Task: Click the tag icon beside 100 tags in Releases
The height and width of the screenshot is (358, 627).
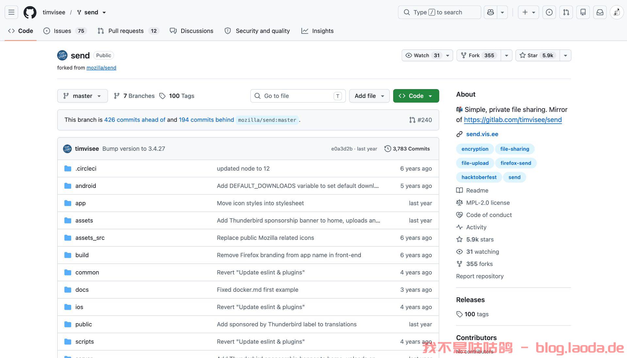Action: coord(459,314)
